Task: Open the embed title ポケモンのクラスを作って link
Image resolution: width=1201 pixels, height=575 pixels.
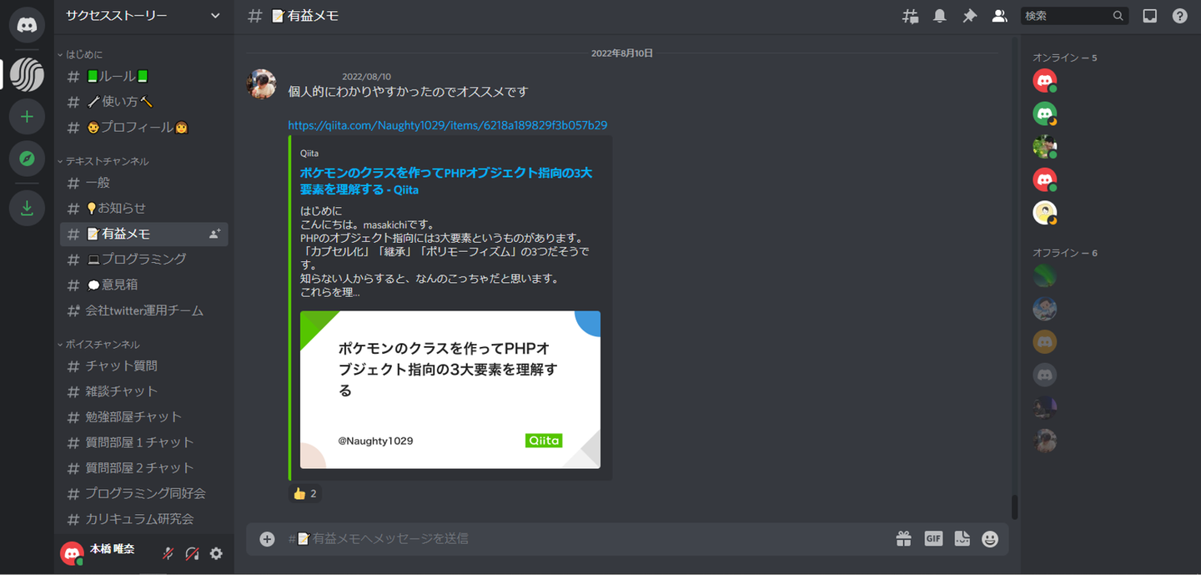Action: pyautogui.click(x=446, y=181)
